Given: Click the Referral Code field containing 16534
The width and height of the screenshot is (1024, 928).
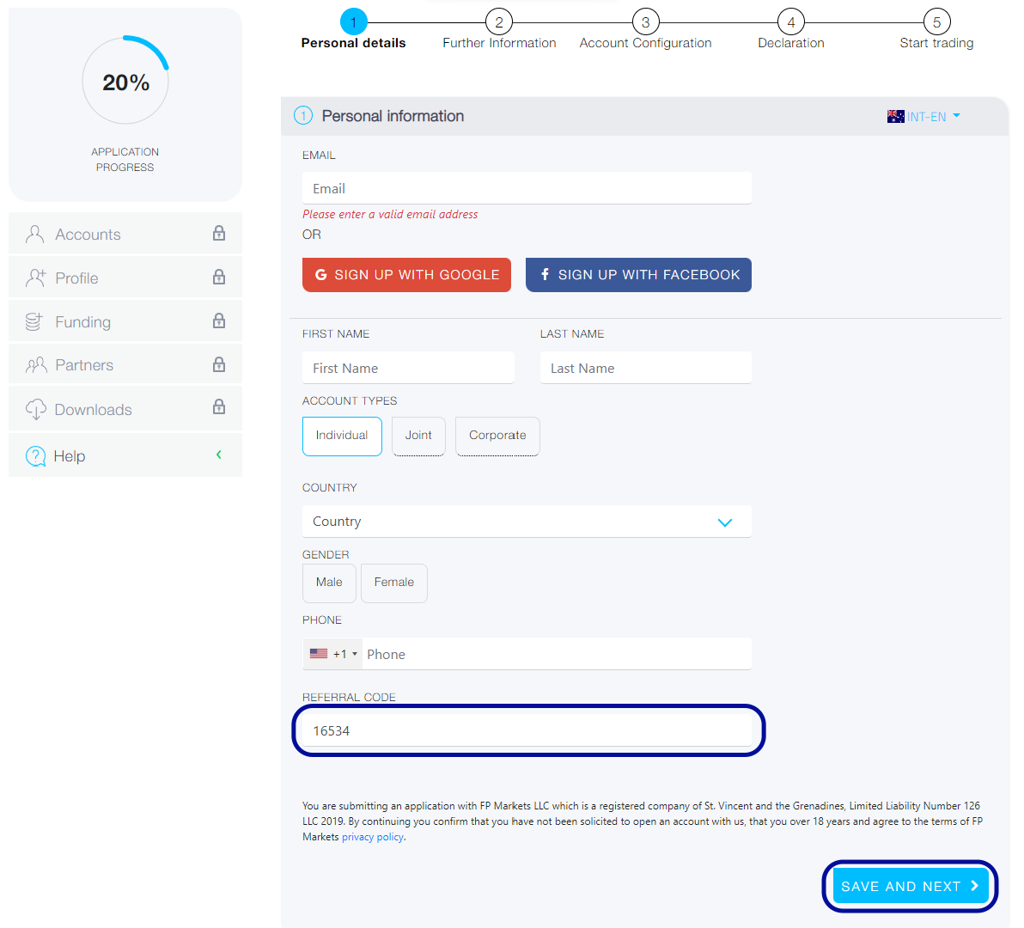Looking at the screenshot, I should (527, 730).
